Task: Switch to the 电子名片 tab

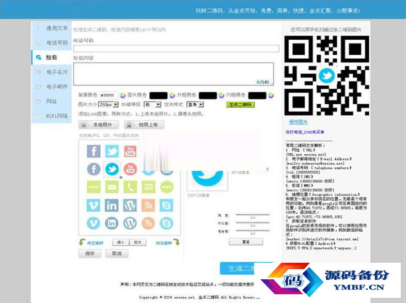Action: [x=52, y=72]
